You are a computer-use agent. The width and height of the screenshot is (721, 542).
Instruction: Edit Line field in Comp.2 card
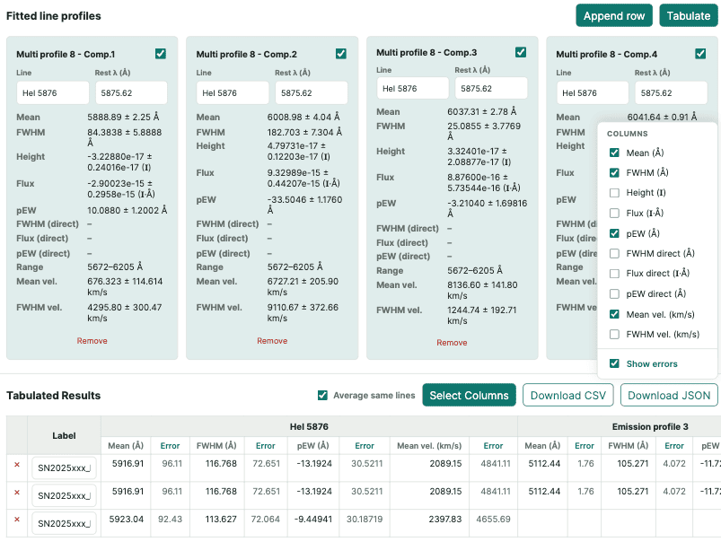point(233,92)
